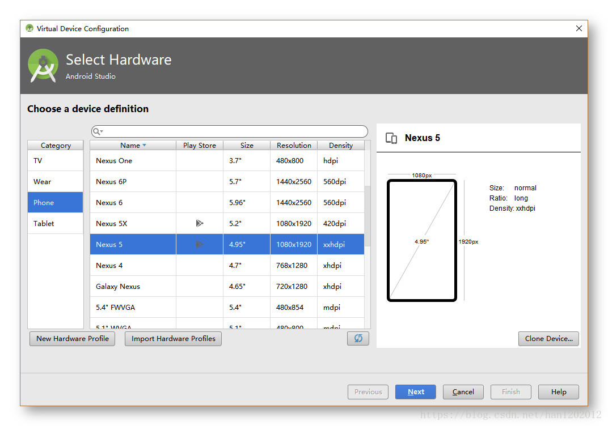Click the device icon next to Nexus 5 title
The width and height of the screenshot is (608, 426).
pos(391,138)
